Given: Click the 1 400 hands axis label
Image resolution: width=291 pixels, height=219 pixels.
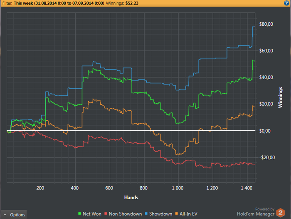Looking at the screenshot, I should click(x=247, y=188).
